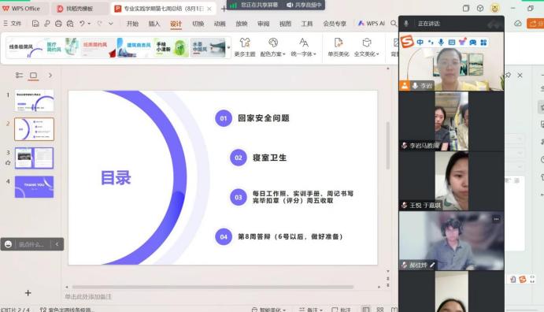Screen dimensions: 544x312
Task: Switch to the 开始 ribbon tab
Action: tap(132, 24)
